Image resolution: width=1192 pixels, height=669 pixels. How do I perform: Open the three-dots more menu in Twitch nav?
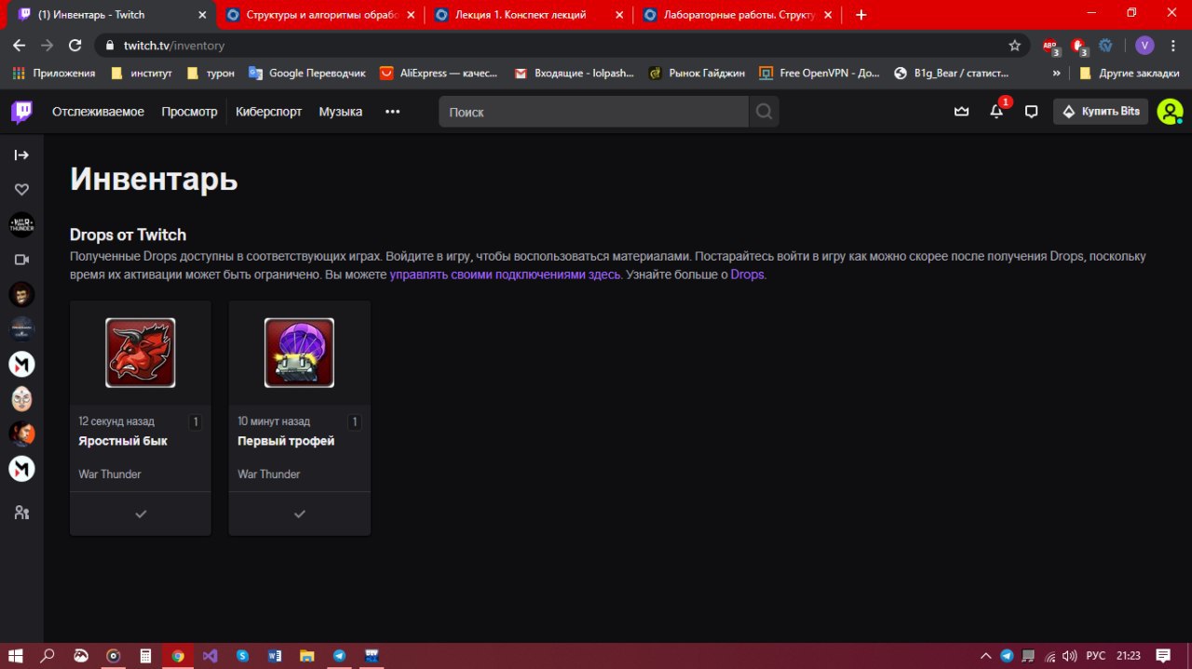click(x=393, y=112)
